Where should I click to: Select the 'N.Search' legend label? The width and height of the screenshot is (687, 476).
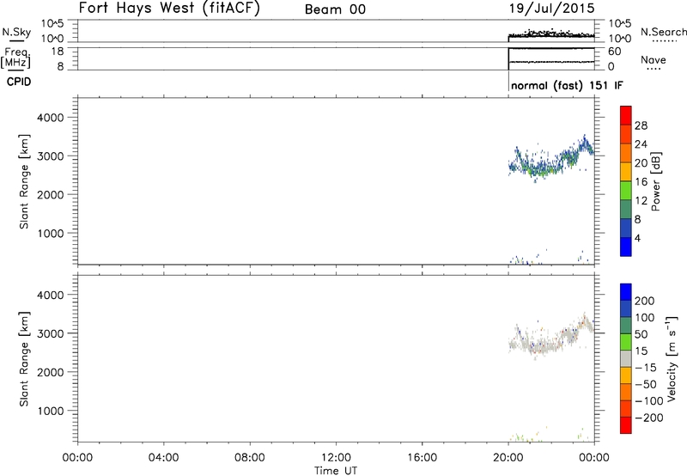(x=663, y=32)
